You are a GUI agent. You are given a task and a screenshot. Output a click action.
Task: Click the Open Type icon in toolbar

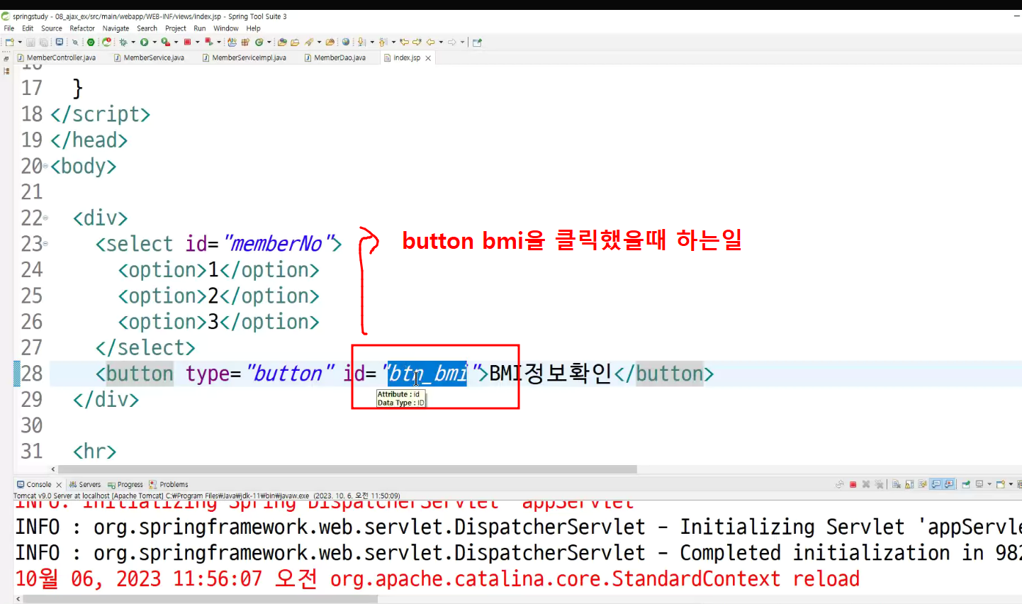pos(282,43)
